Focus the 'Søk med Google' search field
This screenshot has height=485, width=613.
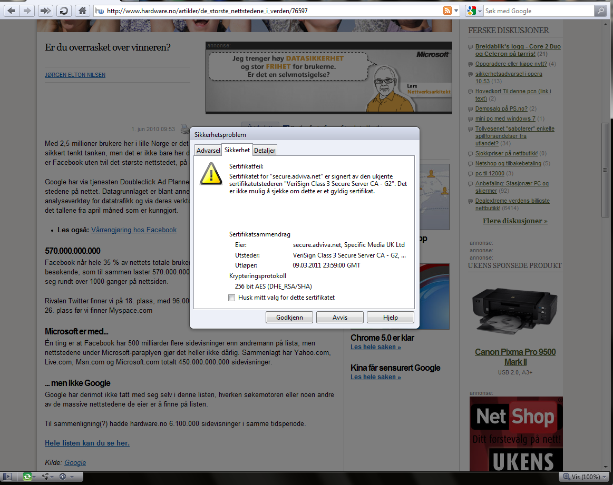pos(539,11)
